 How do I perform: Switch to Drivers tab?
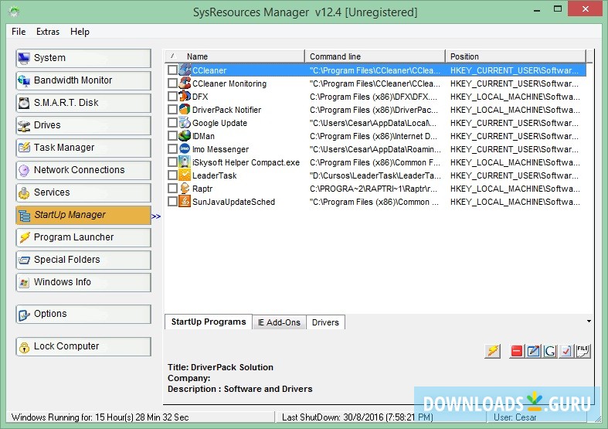325,322
